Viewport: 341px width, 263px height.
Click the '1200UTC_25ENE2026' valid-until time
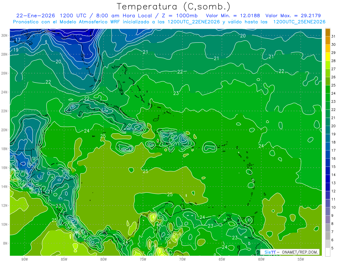299,22
